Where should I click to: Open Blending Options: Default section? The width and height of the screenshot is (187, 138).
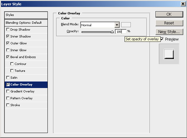[26, 23]
